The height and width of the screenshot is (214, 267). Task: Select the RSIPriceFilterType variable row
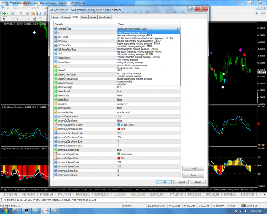click(85, 50)
